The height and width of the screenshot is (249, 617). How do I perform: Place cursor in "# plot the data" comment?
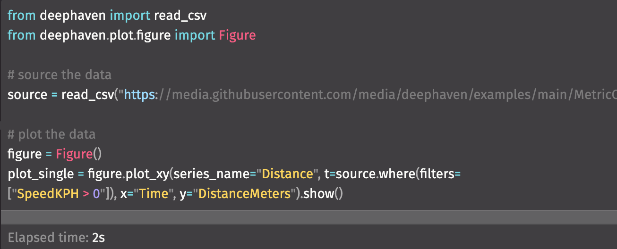coord(51,134)
